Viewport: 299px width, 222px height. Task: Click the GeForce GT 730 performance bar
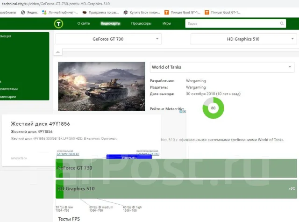pos(176,168)
